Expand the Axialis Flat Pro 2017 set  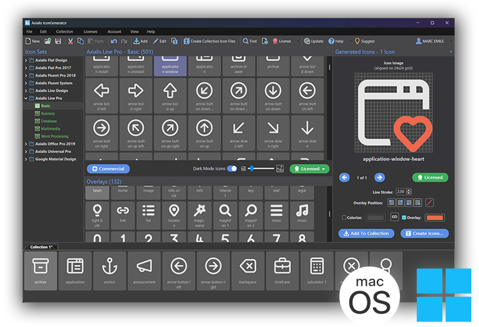(x=26, y=68)
